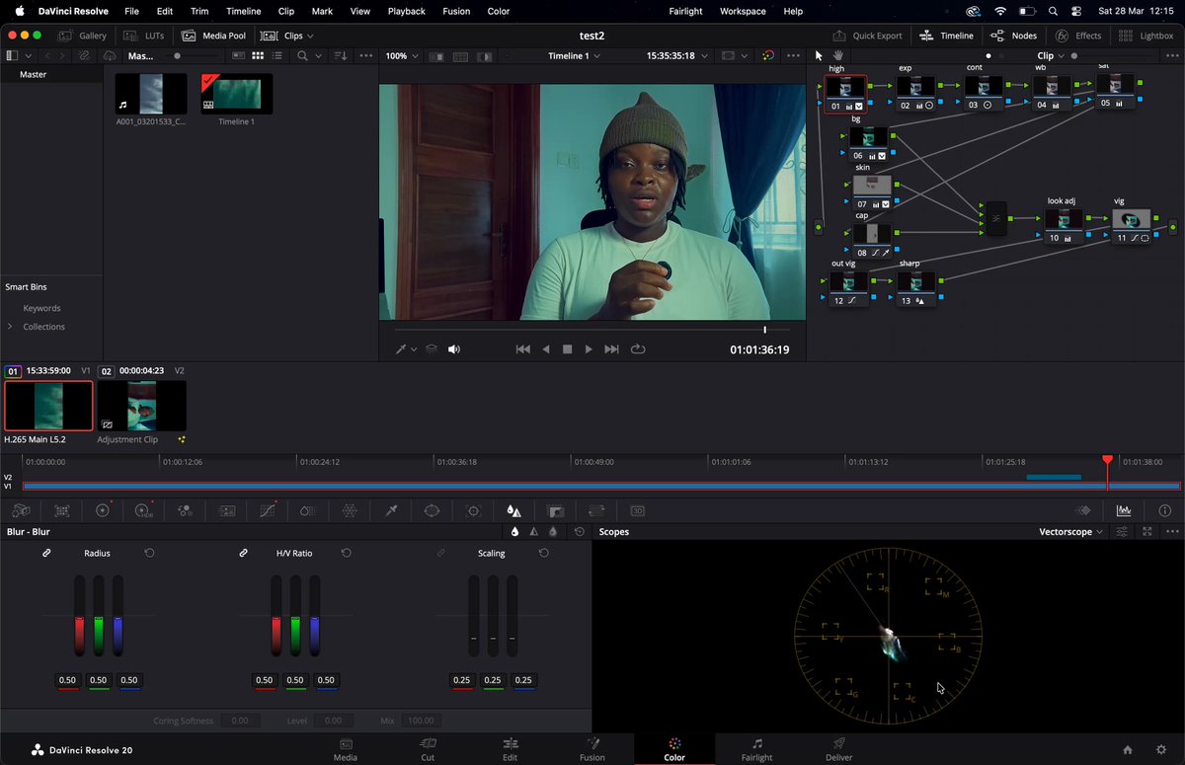Viewport: 1185px width, 765px height.
Task: Toggle playback loop mode
Action: point(638,349)
